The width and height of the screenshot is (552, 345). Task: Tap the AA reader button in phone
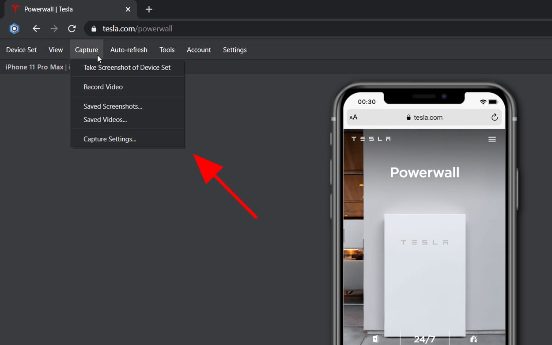click(x=353, y=118)
